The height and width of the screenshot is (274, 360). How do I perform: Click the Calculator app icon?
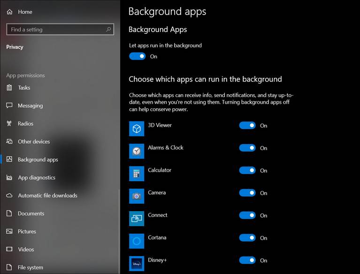coord(137,174)
